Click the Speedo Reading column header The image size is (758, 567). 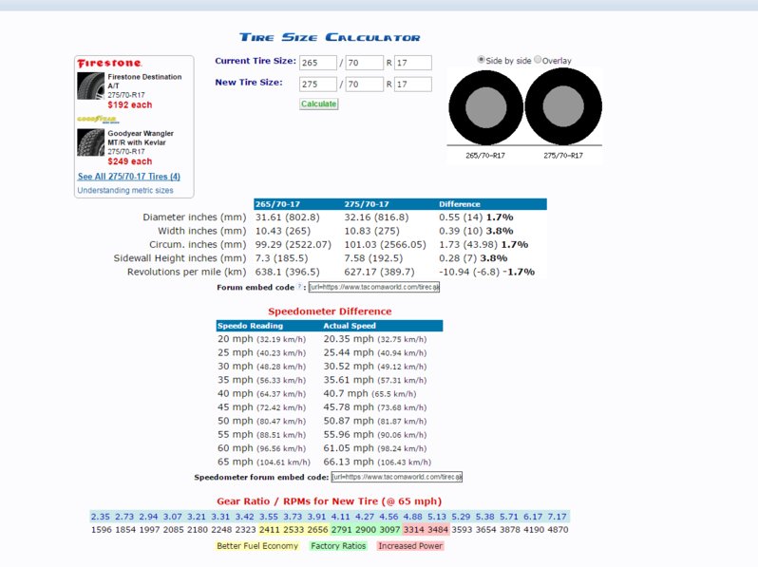pyautogui.click(x=250, y=326)
